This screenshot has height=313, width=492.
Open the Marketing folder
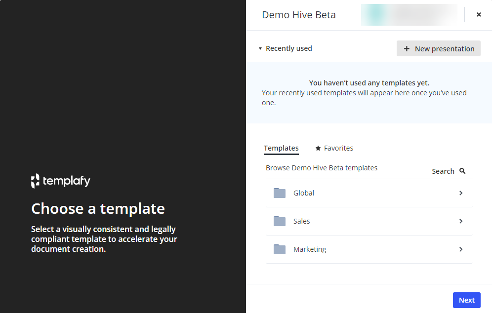pos(369,250)
